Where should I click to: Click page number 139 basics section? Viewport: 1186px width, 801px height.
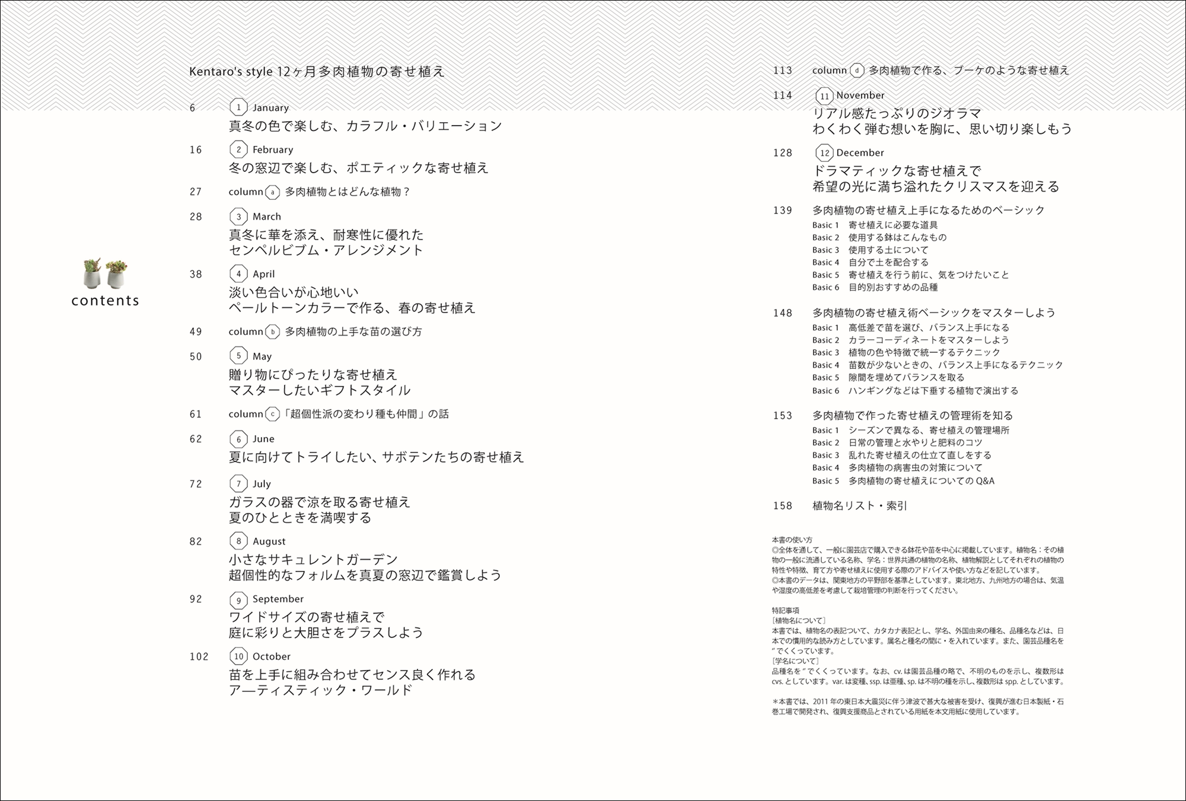[782, 210]
